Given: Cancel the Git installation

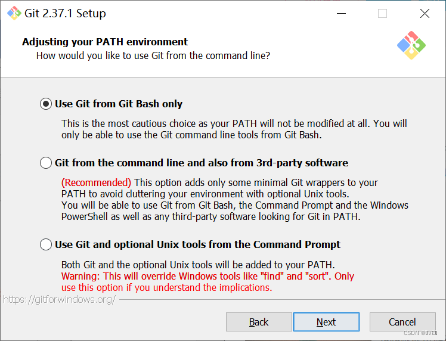Looking at the screenshot, I should pyautogui.click(x=402, y=322).
